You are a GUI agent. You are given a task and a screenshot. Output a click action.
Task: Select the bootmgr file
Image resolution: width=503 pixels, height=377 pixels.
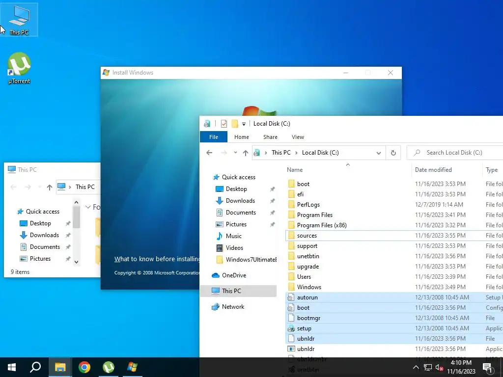(x=394, y=318)
